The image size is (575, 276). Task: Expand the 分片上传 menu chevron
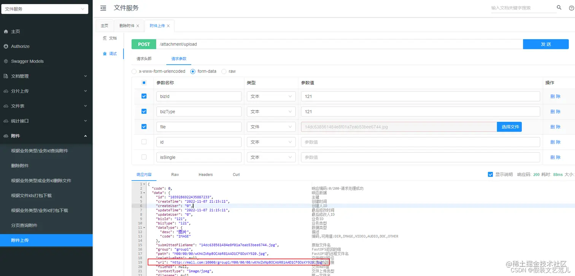pos(85,91)
